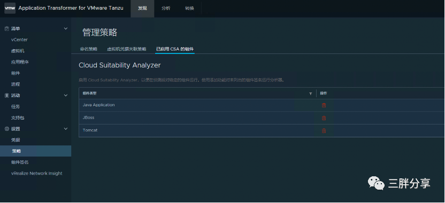
Task: Open the filter icon for 组件类型 column
Action: (x=310, y=93)
